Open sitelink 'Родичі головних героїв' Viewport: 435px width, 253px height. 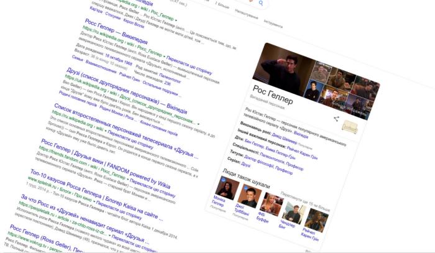[x=78, y=99]
